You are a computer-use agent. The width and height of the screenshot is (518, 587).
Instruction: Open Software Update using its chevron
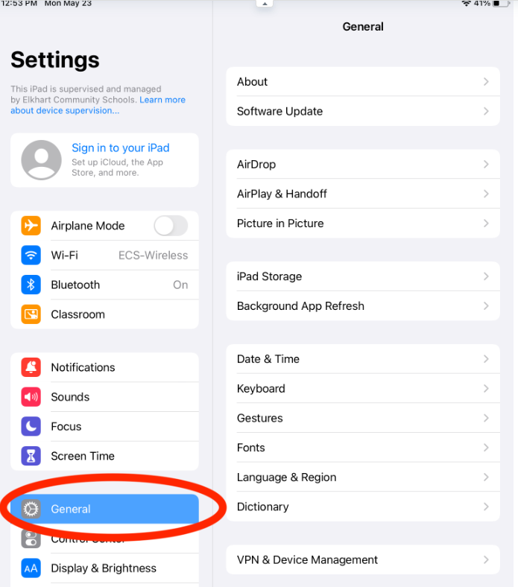pos(486,111)
